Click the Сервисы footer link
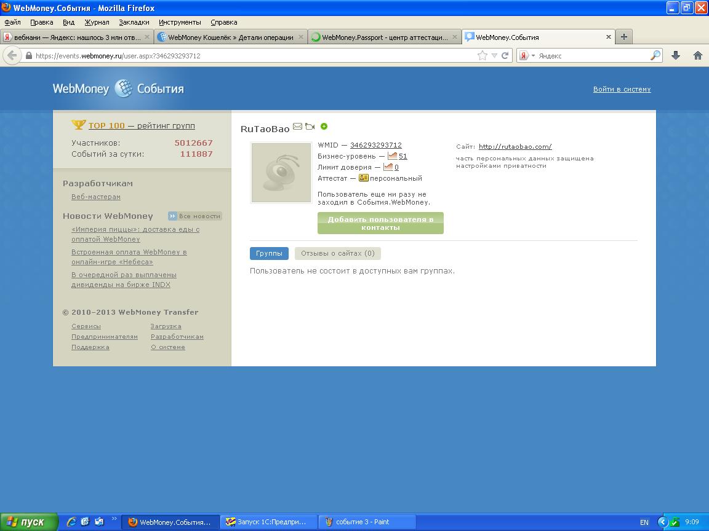Screen dimensions: 709x531 pyautogui.click(x=86, y=326)
